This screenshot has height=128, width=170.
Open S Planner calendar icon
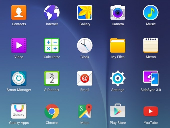click(52, 78)
